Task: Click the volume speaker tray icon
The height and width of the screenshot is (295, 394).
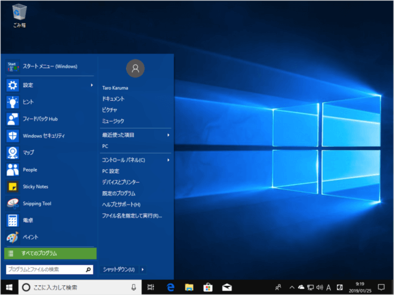Action: [x=320, y=287]
